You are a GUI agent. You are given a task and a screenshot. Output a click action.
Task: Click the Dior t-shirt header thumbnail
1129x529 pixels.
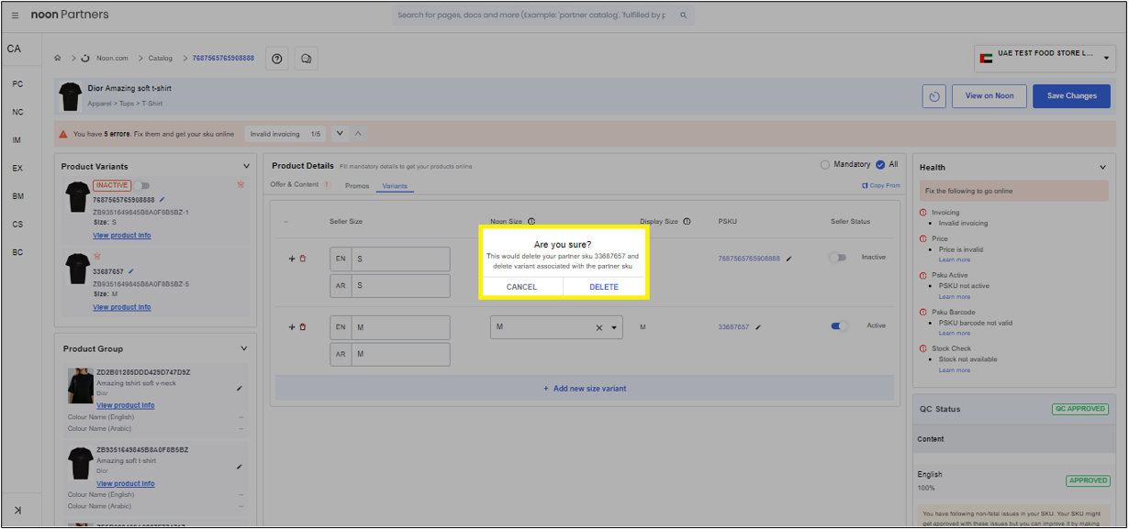(70, 95)
